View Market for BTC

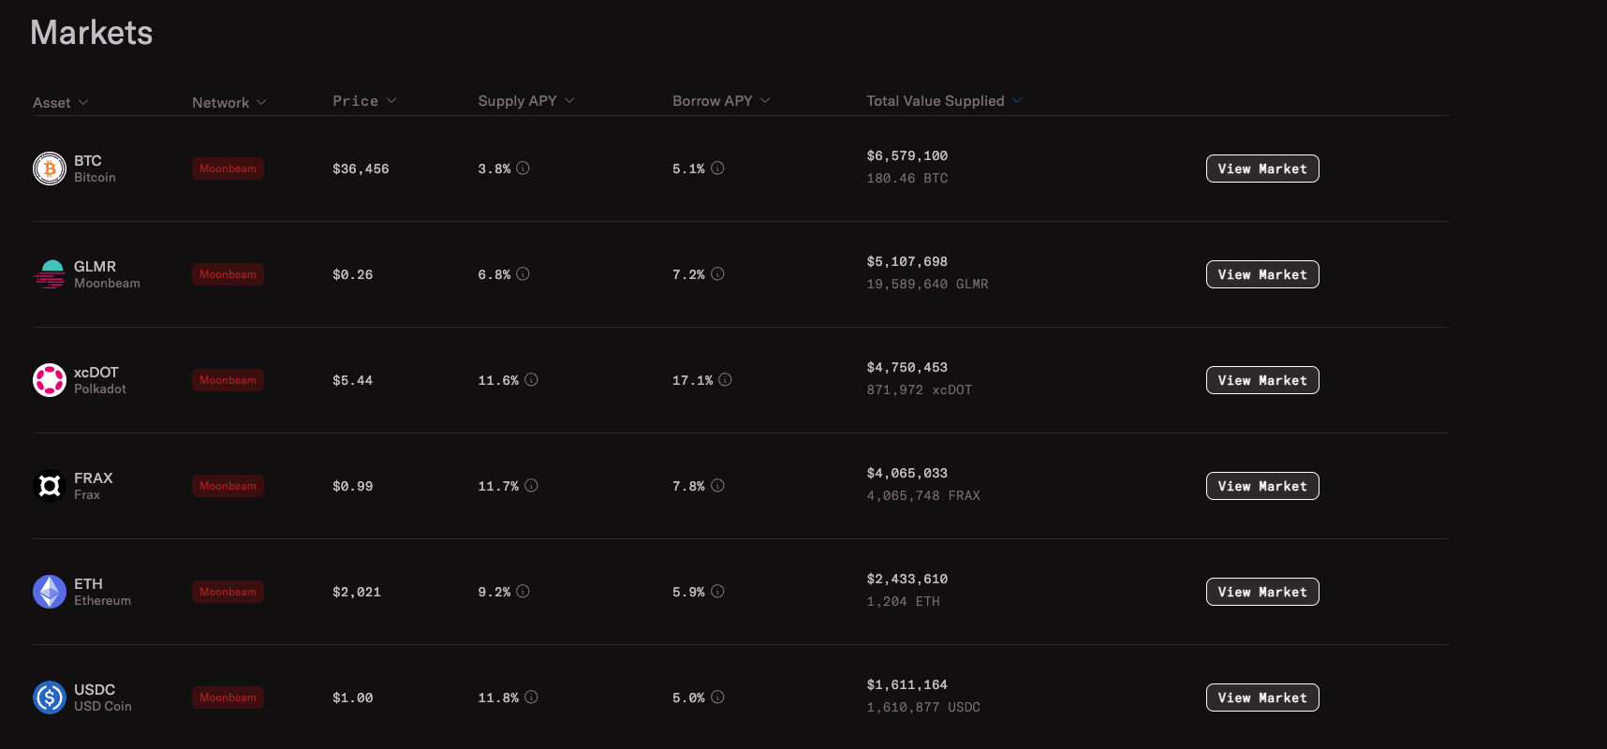pyautogui.click(x=1262, y=169)
